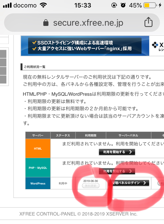The image size is (164, 224).
Task: Tap the docomo carrier label in status bar
Action: click(25, 5)
